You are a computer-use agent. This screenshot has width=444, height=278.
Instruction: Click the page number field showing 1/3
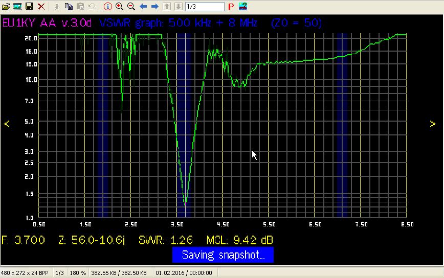click(204, 7)
